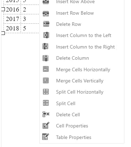Click the Insert Column to the Left icon
Viewport: 131px width, 147px height.
tap(46, 35)
